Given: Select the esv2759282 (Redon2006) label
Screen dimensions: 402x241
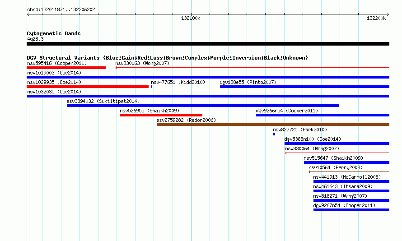Looking at the screenshot, I should (186, 120).
